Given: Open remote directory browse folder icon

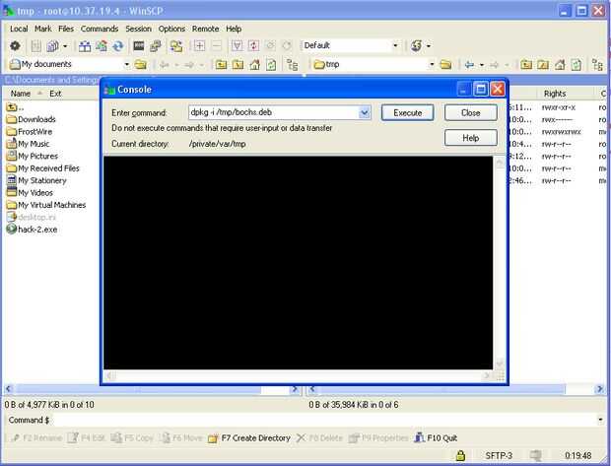Looking at the screenshot, I should [x=445, y=64].
